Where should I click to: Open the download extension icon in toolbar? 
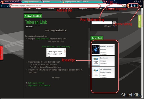(131, 6)
